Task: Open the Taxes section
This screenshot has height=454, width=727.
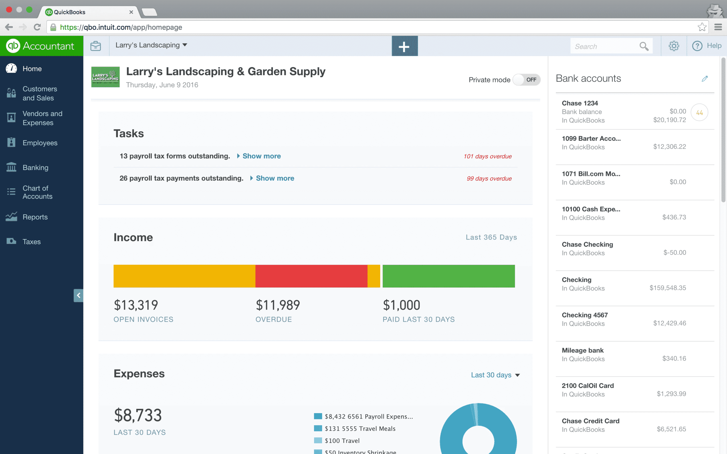Action: 32,241
